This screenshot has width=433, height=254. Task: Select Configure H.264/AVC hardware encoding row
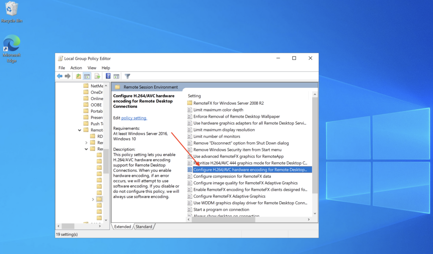[x=249, y=170]
